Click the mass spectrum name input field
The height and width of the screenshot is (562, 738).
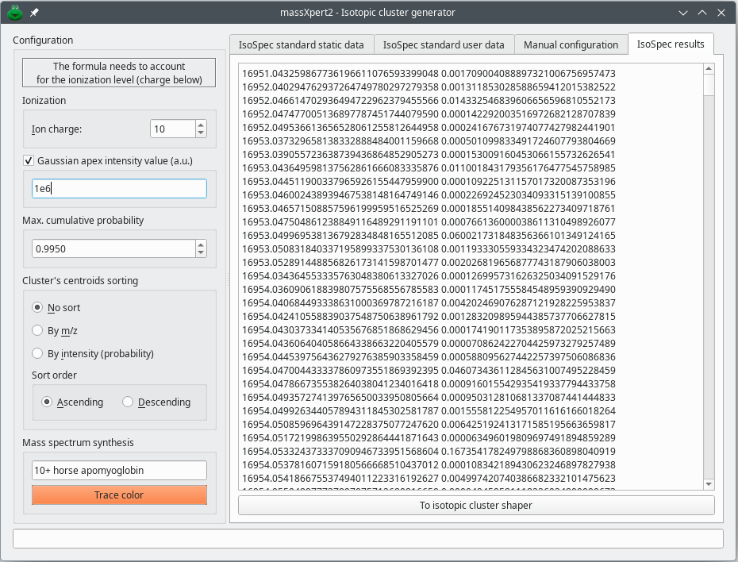(119, 470)
